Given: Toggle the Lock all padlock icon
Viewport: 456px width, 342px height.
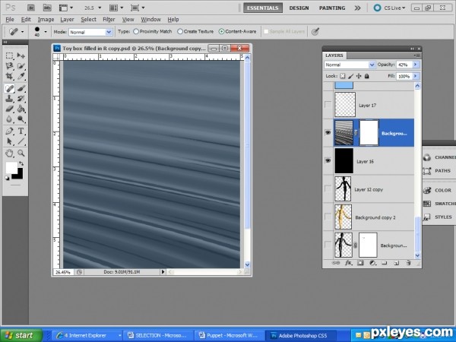Looking at the screenshot, I should (367, 76).
